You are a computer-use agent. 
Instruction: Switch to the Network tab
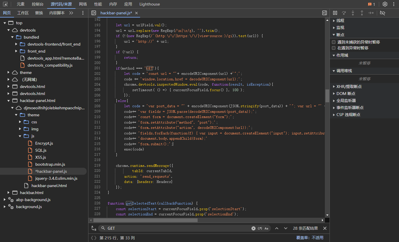83,4
